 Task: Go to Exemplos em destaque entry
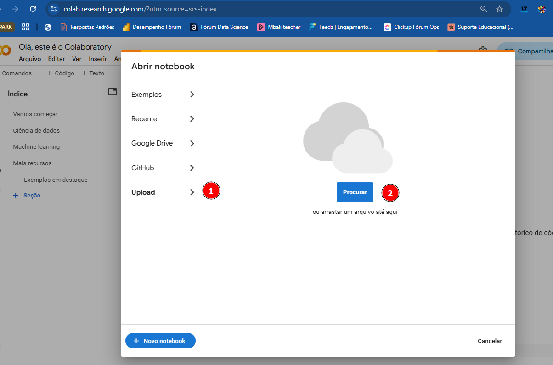[56, 180]
